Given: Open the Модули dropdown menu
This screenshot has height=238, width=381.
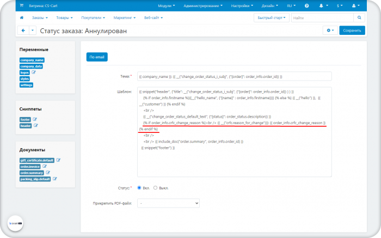Looking at the screenshot, I should (x=167, y=5).
